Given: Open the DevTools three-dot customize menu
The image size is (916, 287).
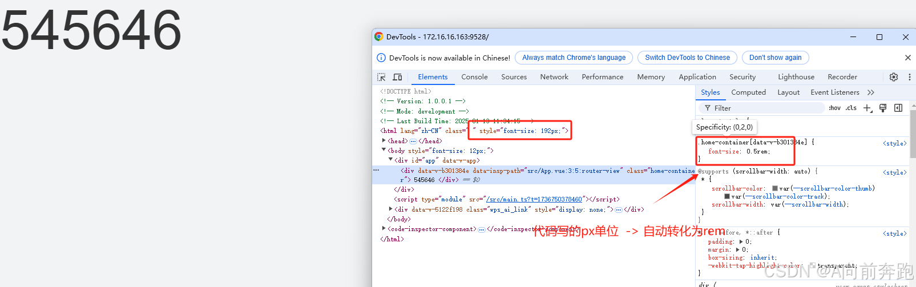Looking at the screenshot, I should coord(910,77).
